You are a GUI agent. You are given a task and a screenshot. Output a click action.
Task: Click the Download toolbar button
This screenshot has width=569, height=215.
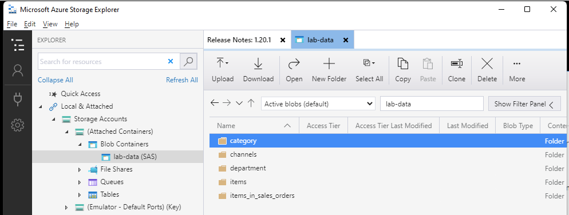(x=258, y=70)
